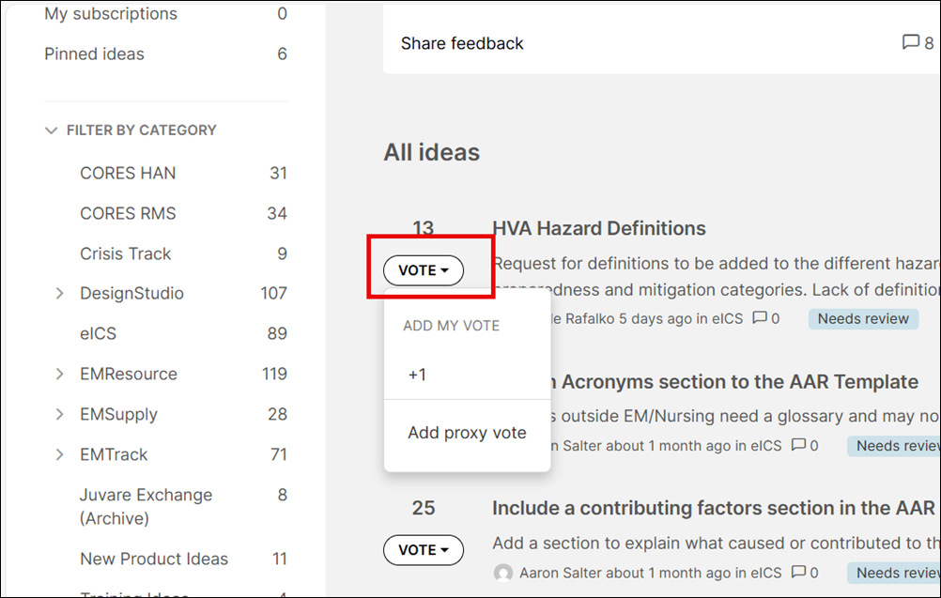Click comment icon on Acronyms section idea
Viewport: 941px width, 598px height.
click(x=799, y=445)
